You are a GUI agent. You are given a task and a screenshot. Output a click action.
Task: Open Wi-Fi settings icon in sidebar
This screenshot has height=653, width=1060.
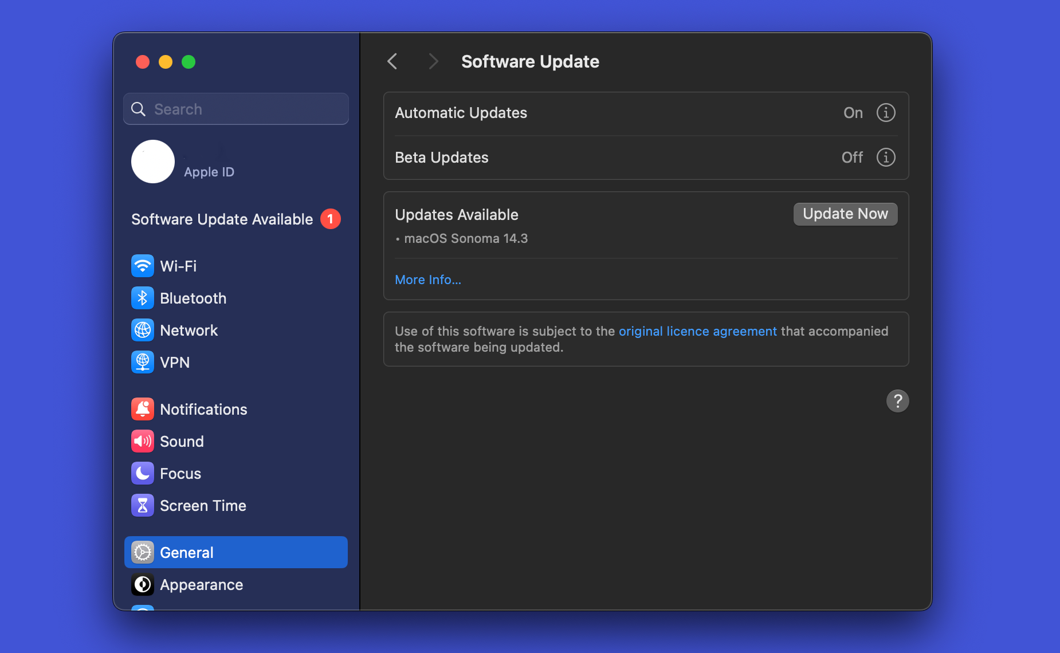click(143, 266)
